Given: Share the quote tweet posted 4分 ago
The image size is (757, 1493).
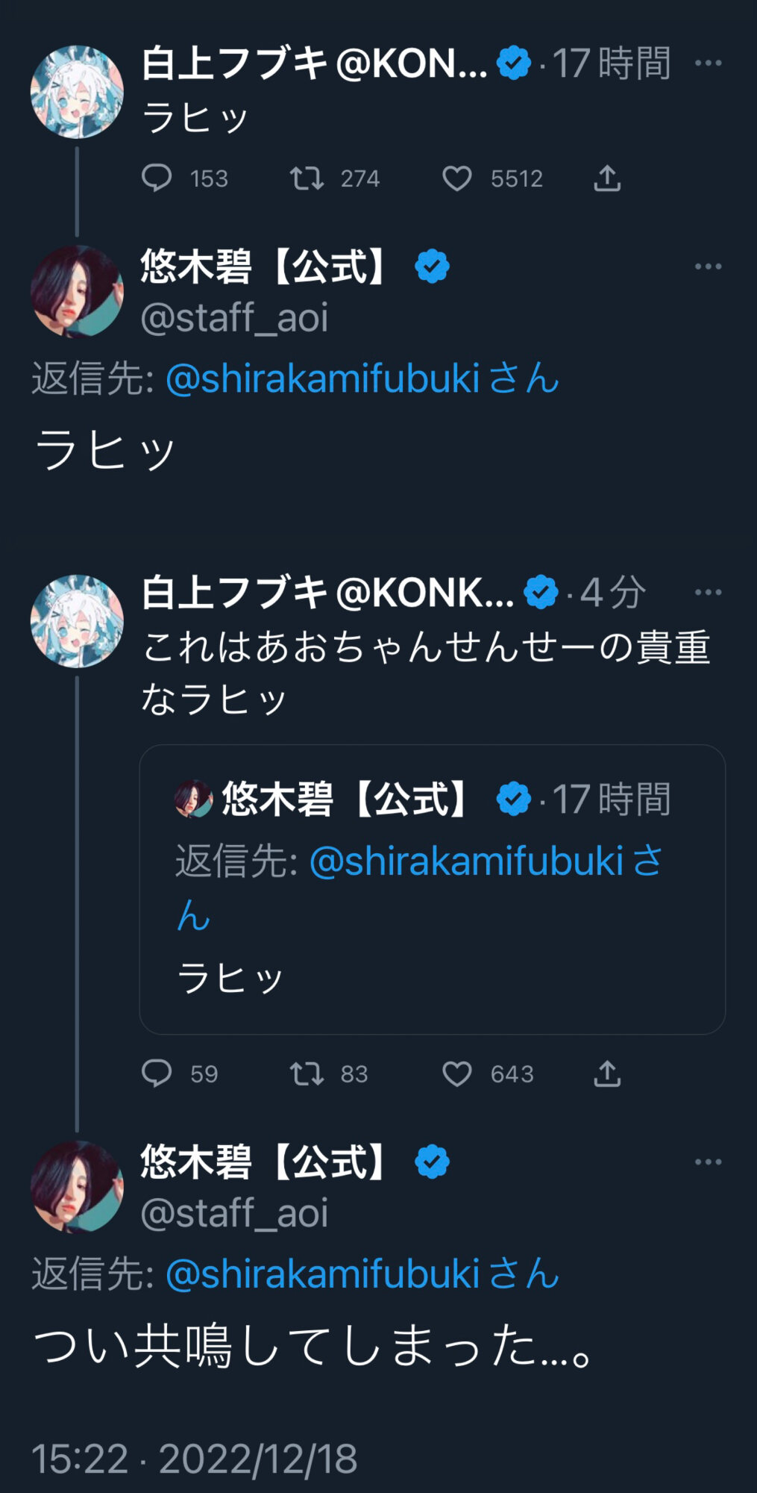Looking at the screenshot, I should click(x=607, y=1073).
